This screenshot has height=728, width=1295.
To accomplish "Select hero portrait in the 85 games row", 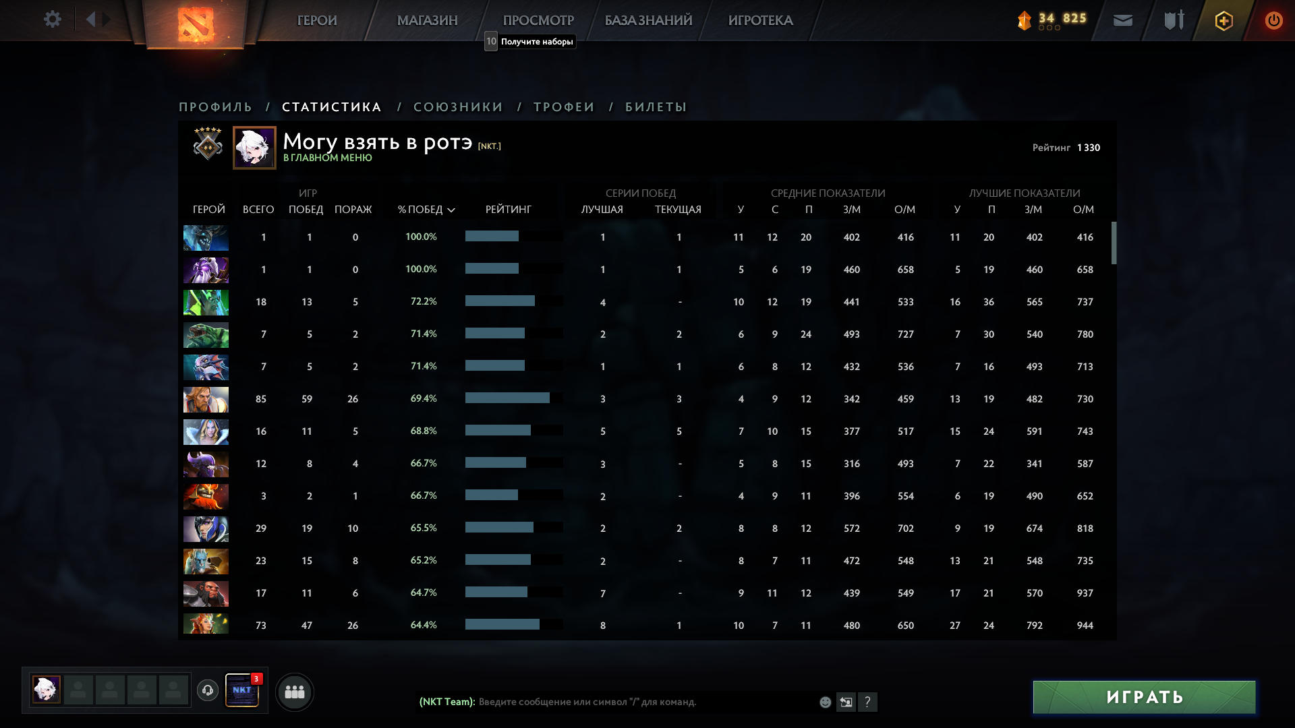I will pos(206,399).
